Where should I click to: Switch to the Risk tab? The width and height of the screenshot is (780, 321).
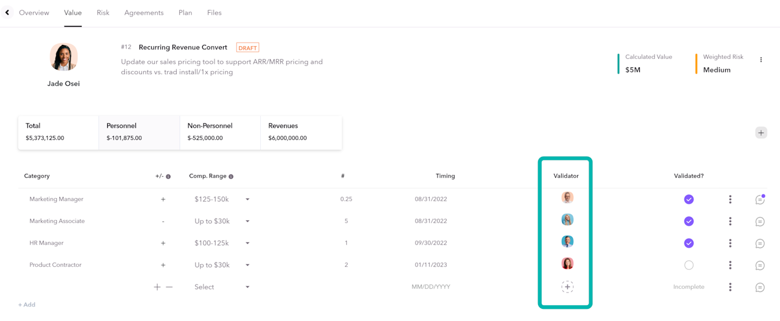coord(103,13)
